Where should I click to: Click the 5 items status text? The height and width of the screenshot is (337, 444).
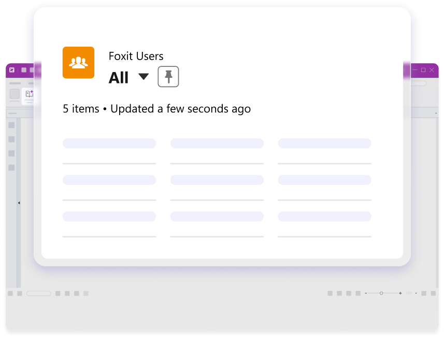(x=81, y=109)
